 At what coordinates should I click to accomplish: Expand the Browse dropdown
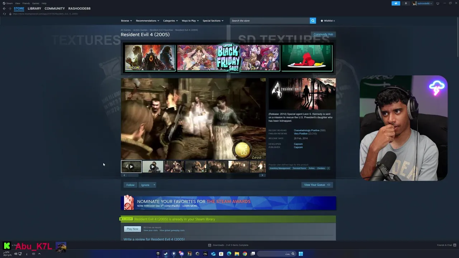click(x=126, y=21)
